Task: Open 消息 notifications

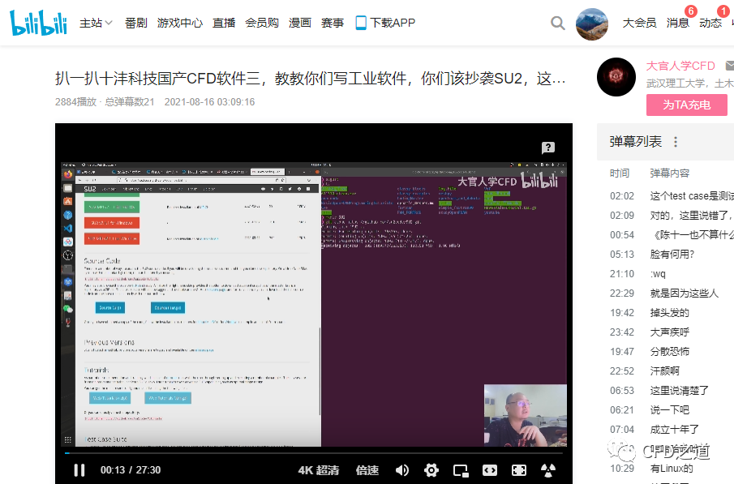Action: 678,23
